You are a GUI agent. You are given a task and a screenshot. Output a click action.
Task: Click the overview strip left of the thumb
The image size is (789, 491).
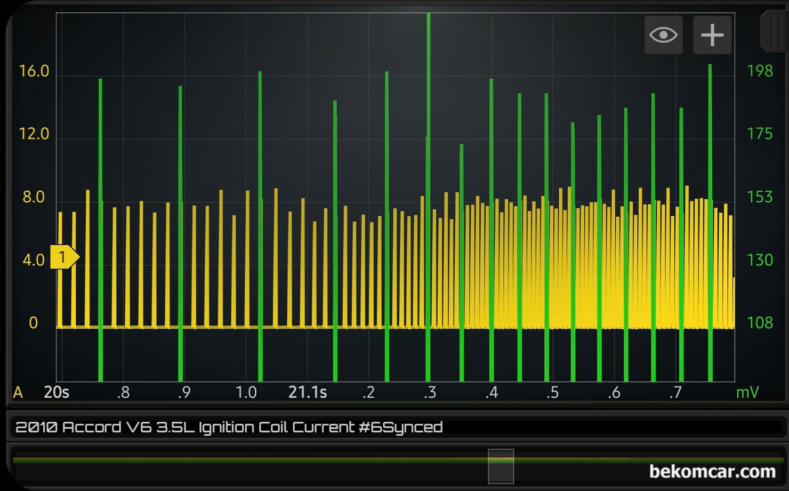point(245,460)
